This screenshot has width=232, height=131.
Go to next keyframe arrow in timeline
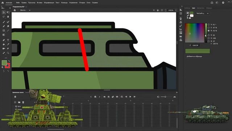click(100, 97)
